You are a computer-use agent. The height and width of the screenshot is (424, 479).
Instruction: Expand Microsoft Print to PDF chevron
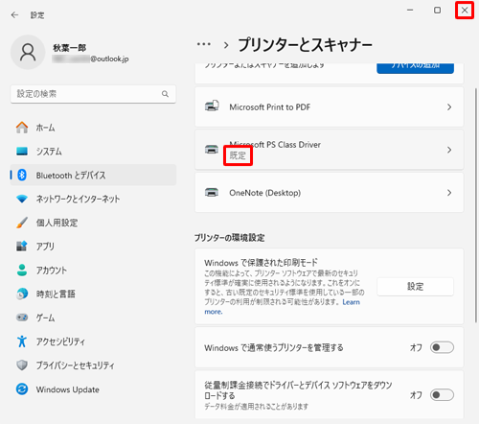pyautogui.click(x=449, y=107)
